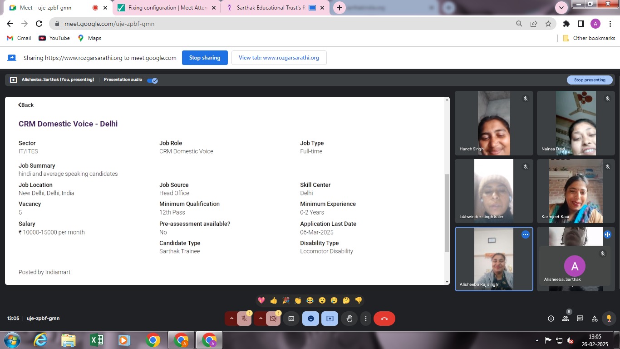Click lakhwinder singh kaler's video tile
The height and width of the screenshot is (349, 620).
pos(494,191)
